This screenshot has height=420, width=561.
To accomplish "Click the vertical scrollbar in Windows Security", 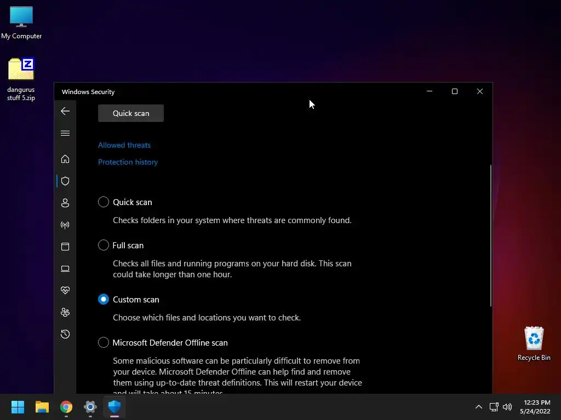I will [x=490, y=236].
